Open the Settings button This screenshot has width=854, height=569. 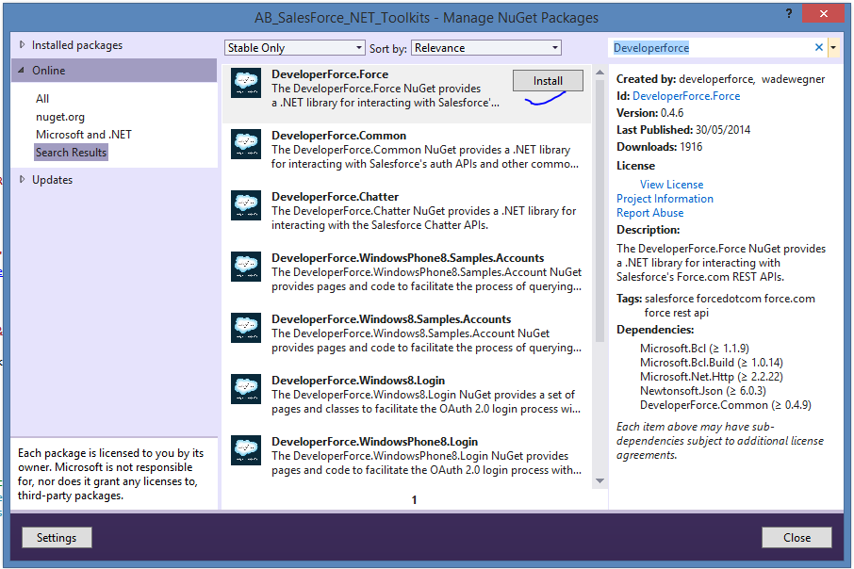point(57,537)
